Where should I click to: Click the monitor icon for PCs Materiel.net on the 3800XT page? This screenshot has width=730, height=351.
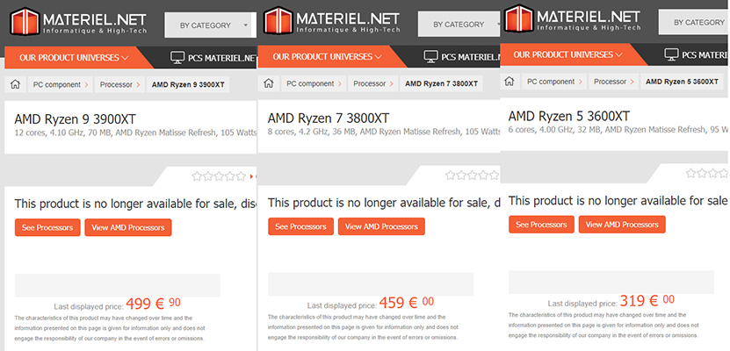[430, 58]
